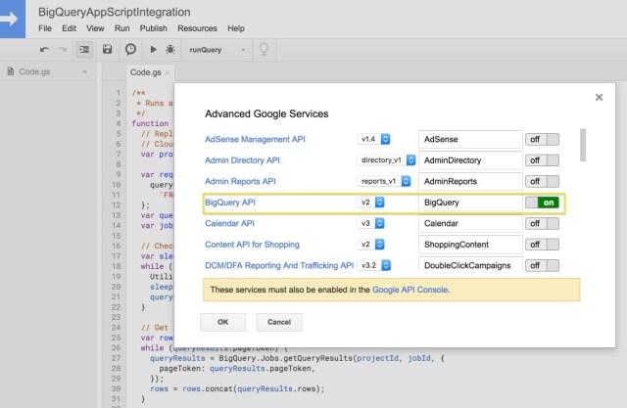The image size is (627, 408).
Task: Enable the AdSense service toggle
Action: [542, 139]
